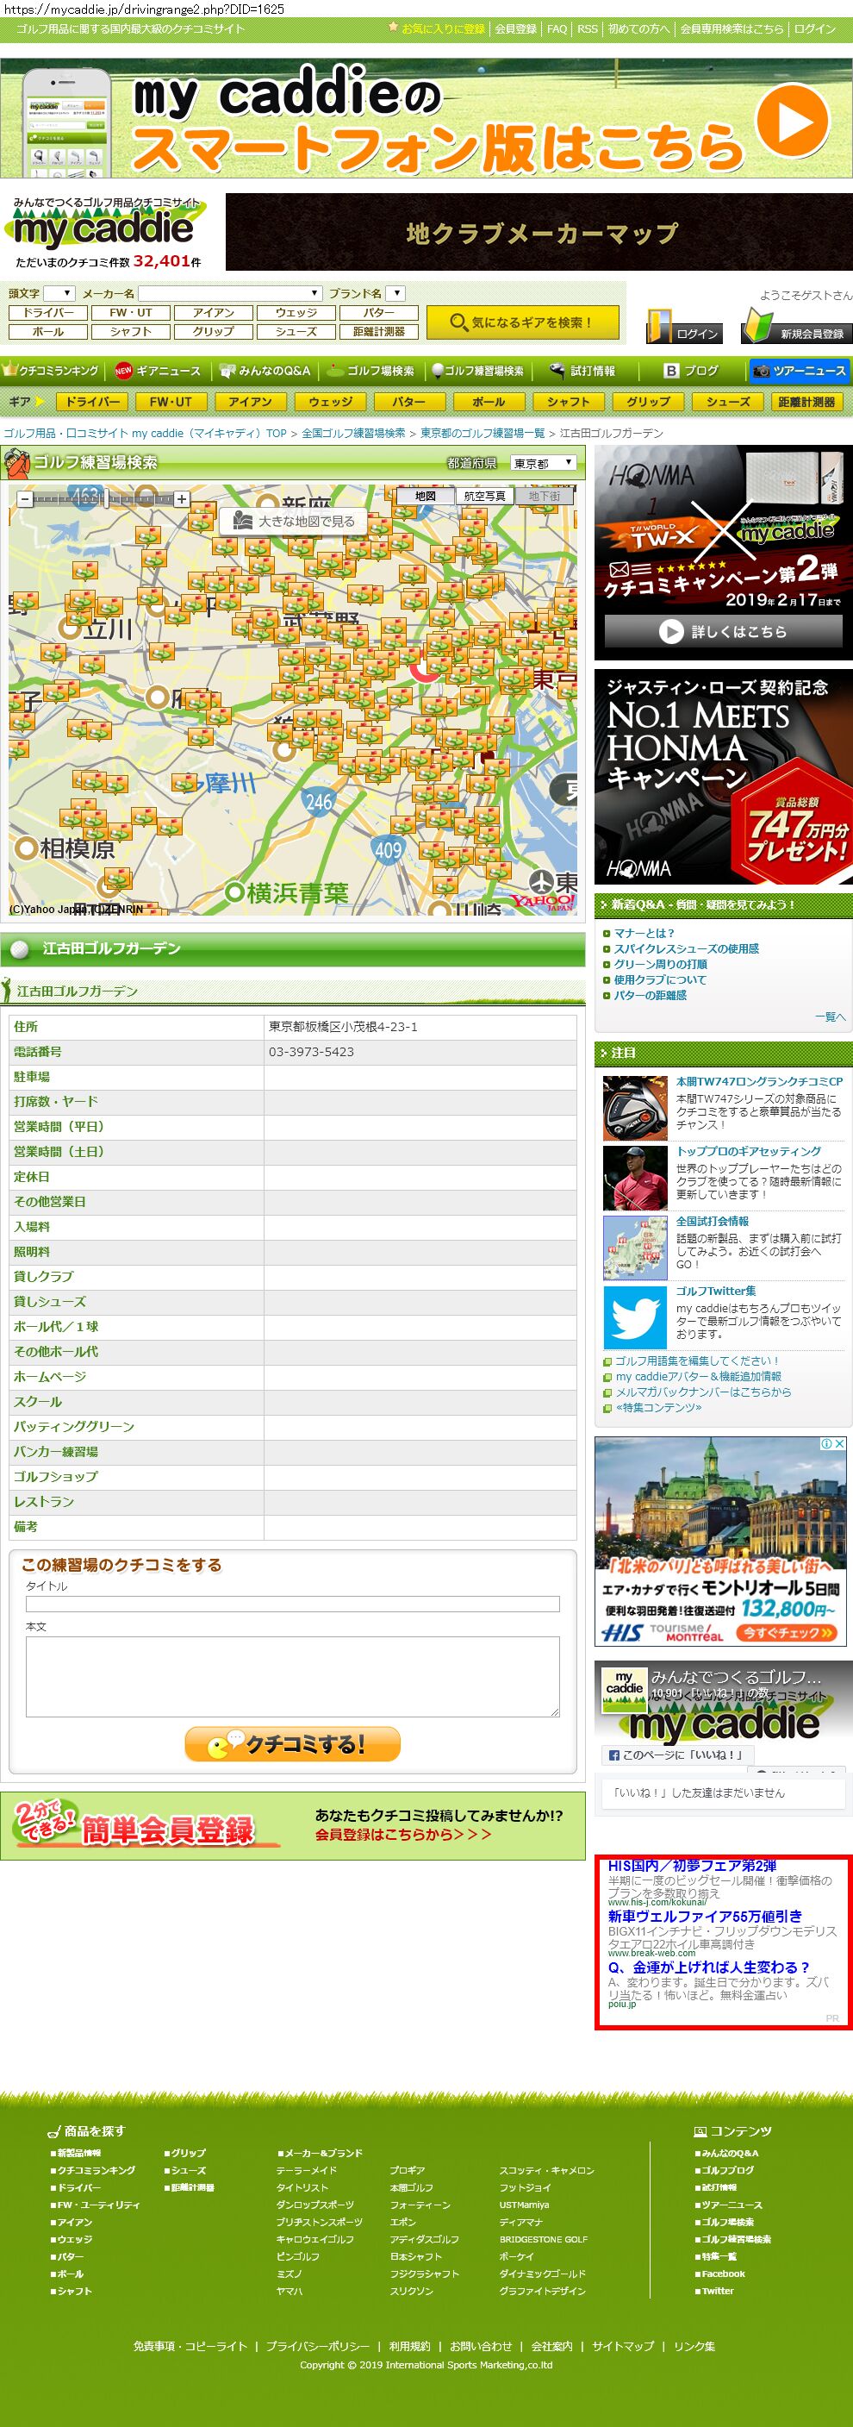Click the 気になるギアを検索 button
This screenshot has height=2427, width=853.
[x=521, y=322]
